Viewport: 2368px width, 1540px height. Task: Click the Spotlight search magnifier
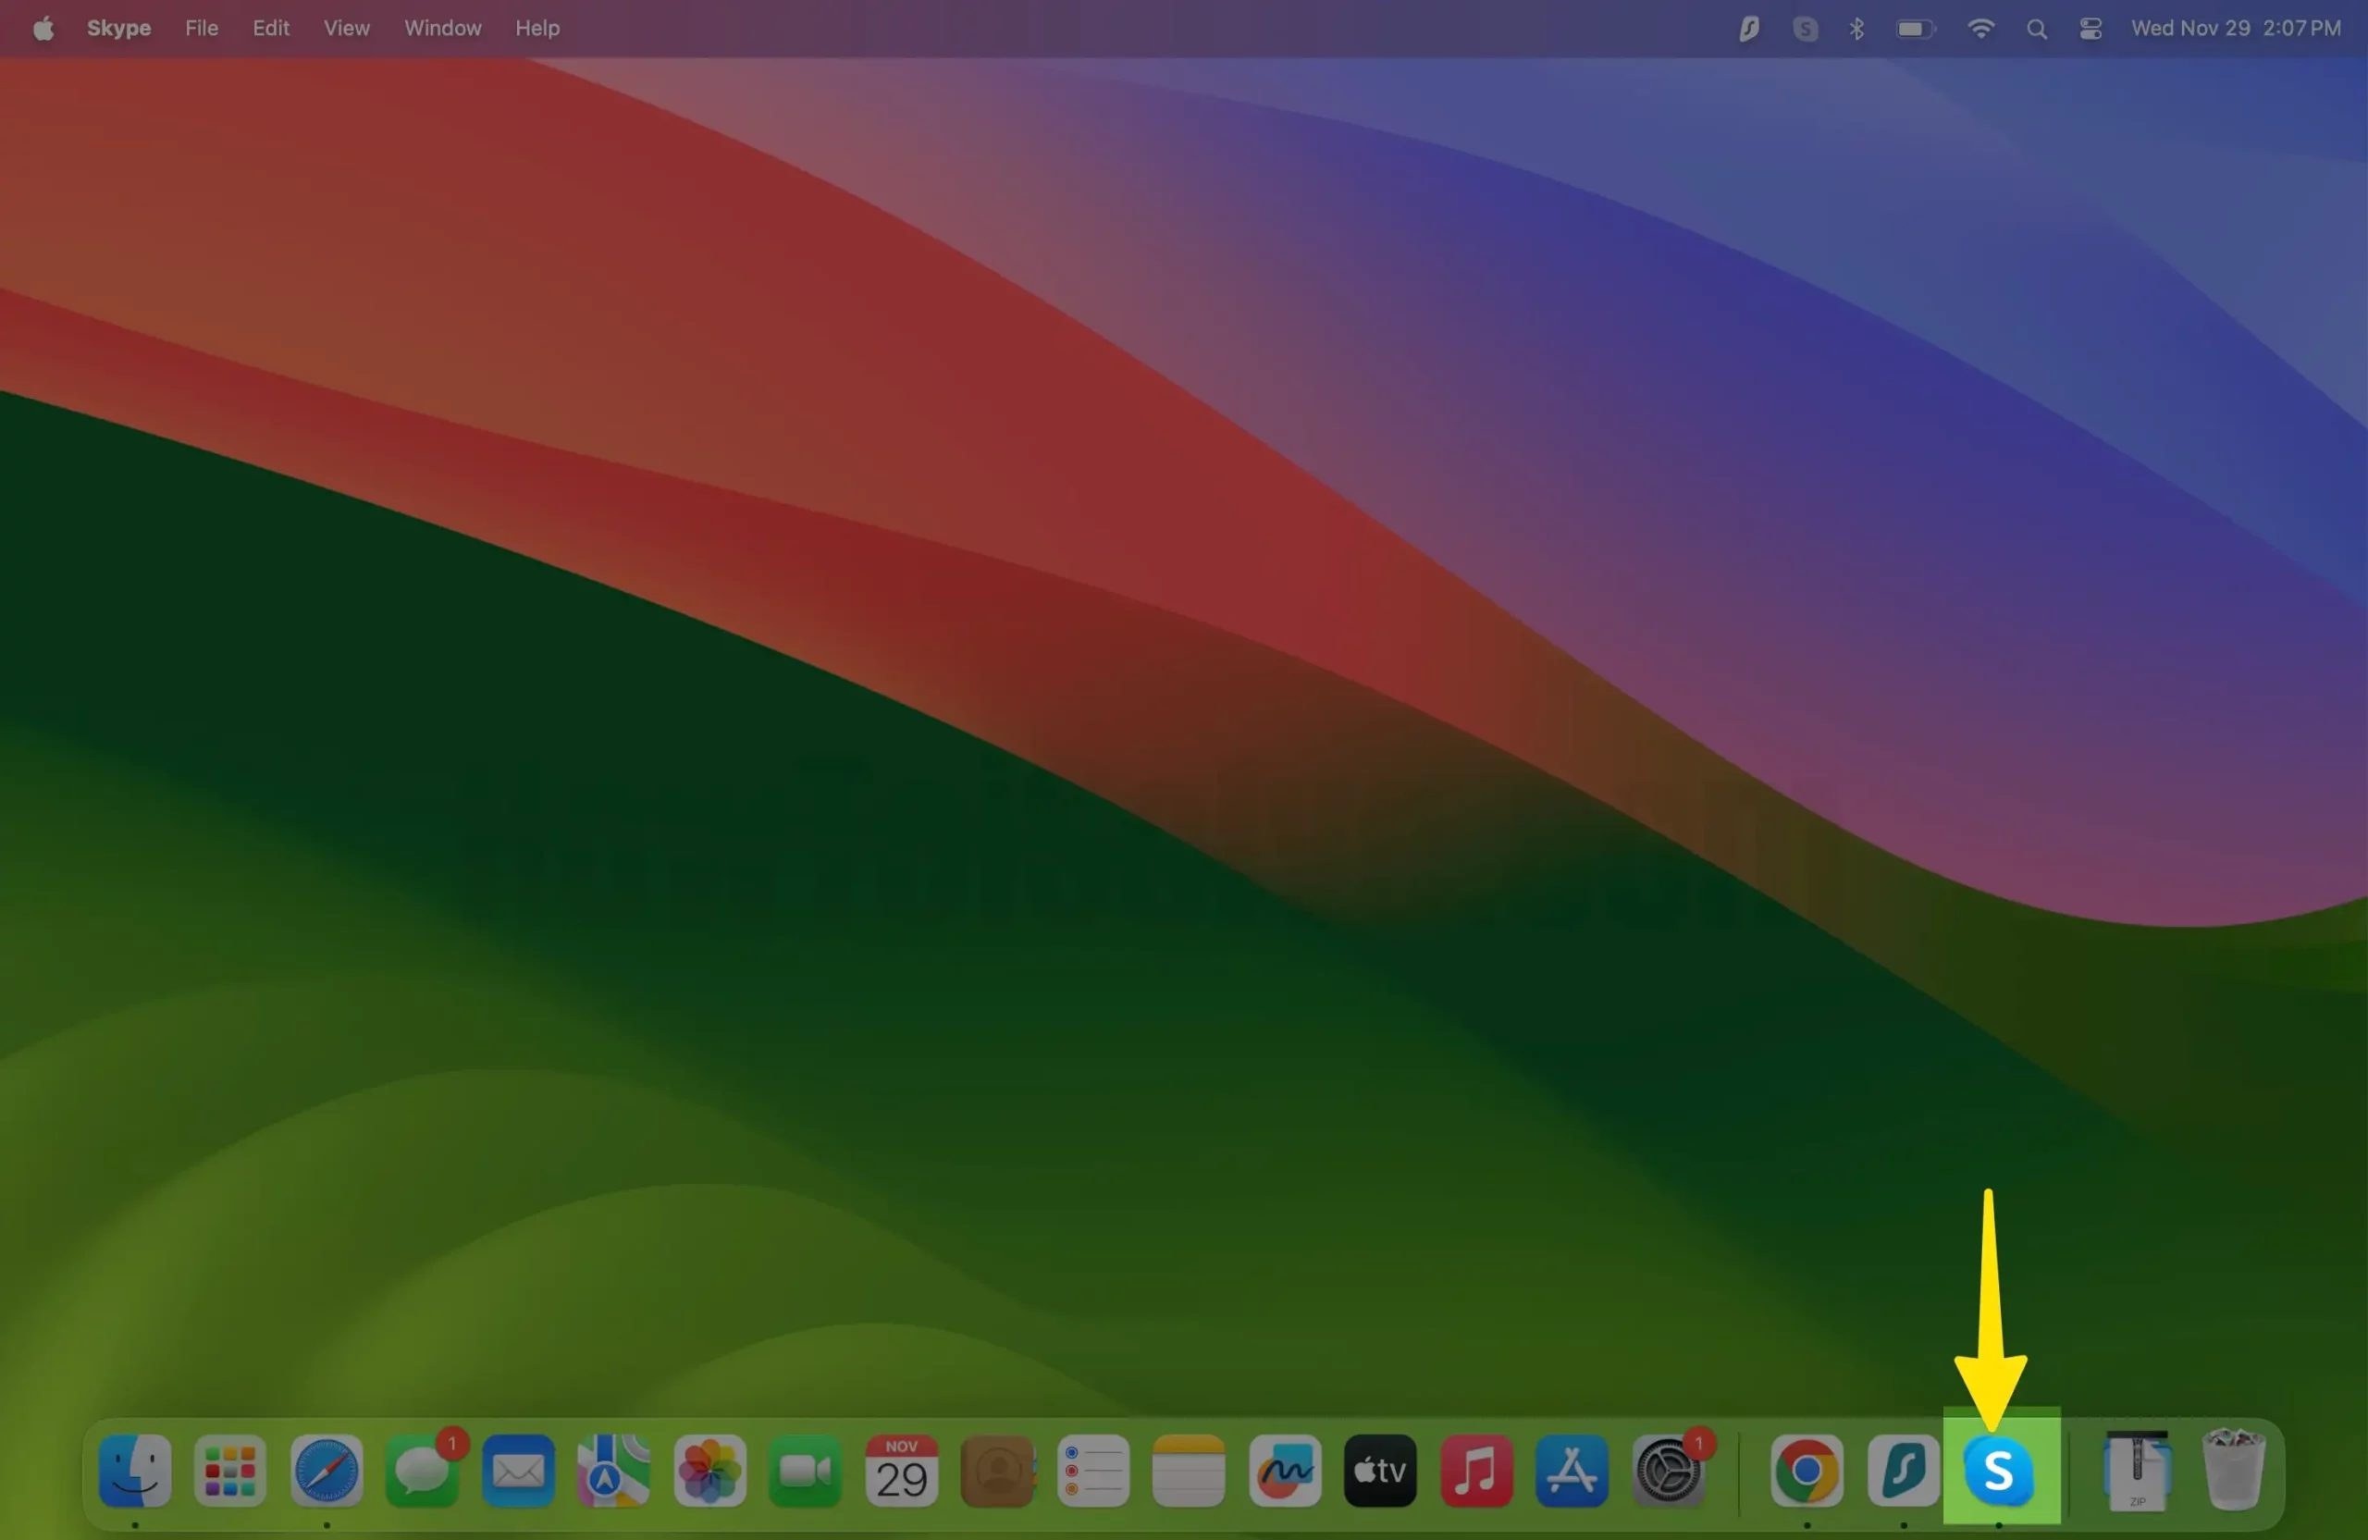[2036, 29]
